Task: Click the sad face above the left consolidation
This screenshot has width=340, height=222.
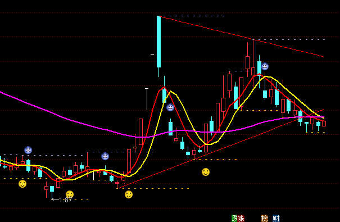Action: pyautogui.click(x=105, y=156)
